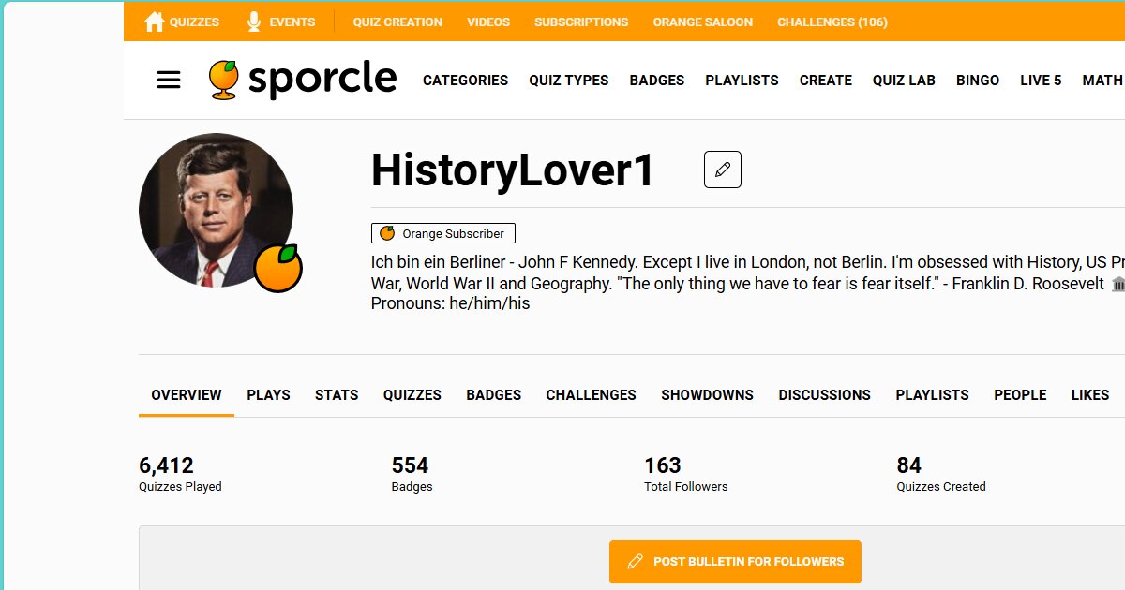Click the JFK profile picture
Image resolution: width=1125 pixels, height=590 pixels.
(216, 211)
